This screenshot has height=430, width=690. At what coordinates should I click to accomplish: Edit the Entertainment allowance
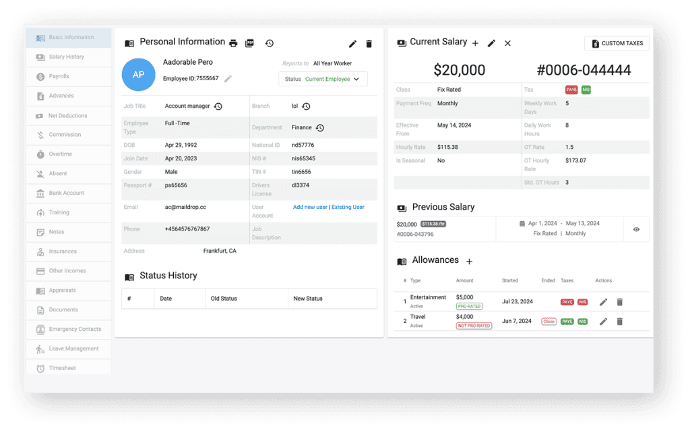pos(603,302)
